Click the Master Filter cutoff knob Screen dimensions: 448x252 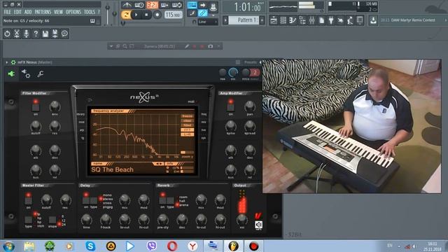[46, 199]
